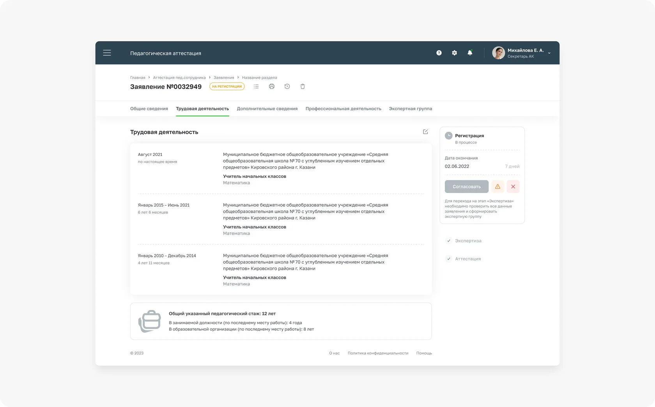This screenshot has height=407, width=655.
Task: Click Регистрация clock status icon
Action: coord(449,136)
